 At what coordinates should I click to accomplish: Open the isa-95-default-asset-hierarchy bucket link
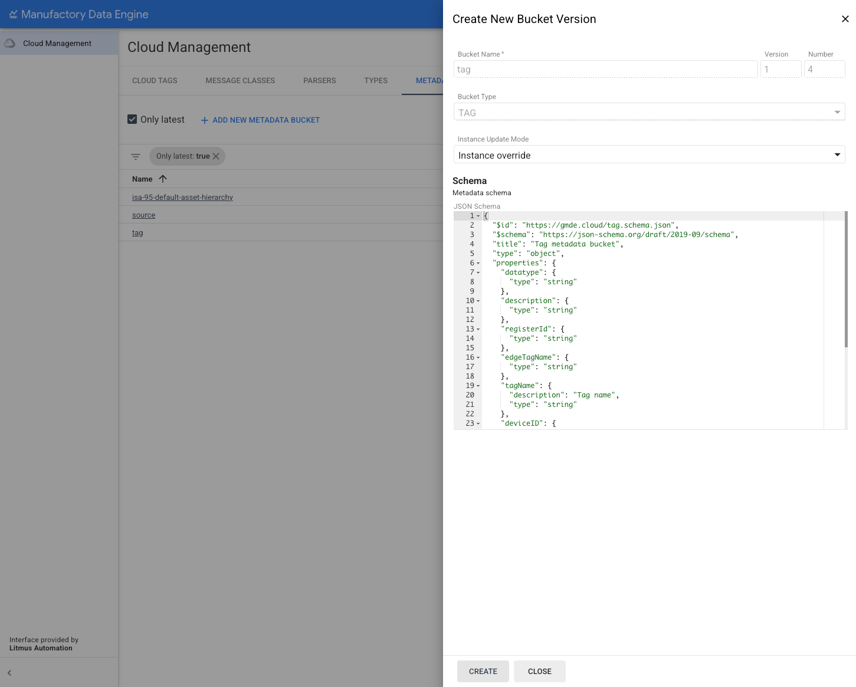coord(182,198)
